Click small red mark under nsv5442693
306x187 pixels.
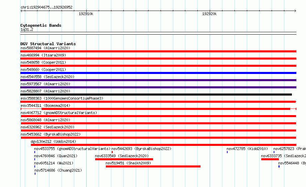coord(112,152)
